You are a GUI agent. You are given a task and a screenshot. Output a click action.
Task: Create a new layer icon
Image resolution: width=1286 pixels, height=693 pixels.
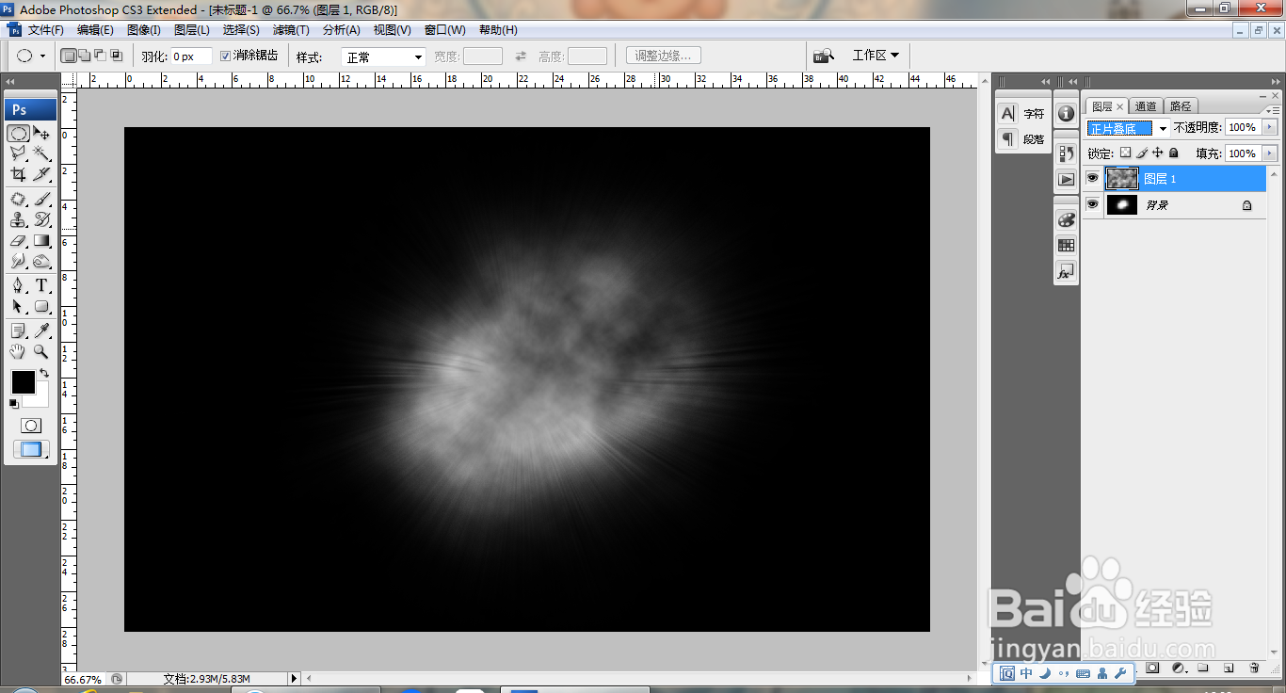pos(1228,668)
